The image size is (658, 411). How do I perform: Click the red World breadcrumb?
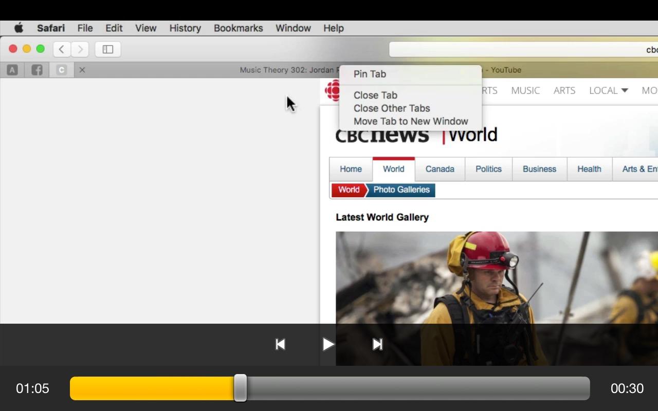coord(349,190)
